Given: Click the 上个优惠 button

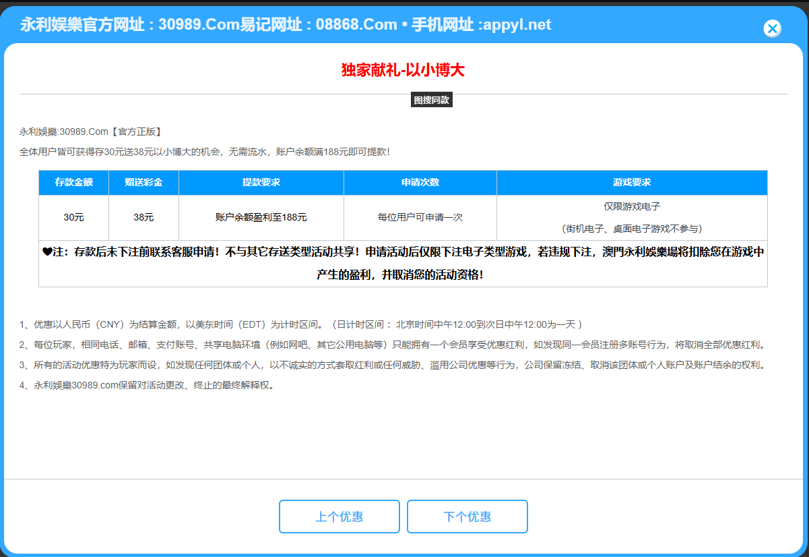Looking at the screenshot, I should tap(339, 517).
